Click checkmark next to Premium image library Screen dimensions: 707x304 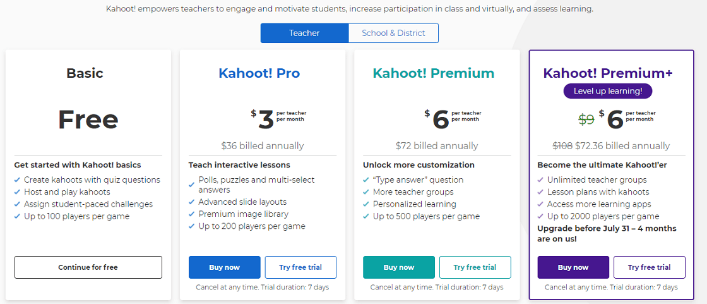pos(192,214)
